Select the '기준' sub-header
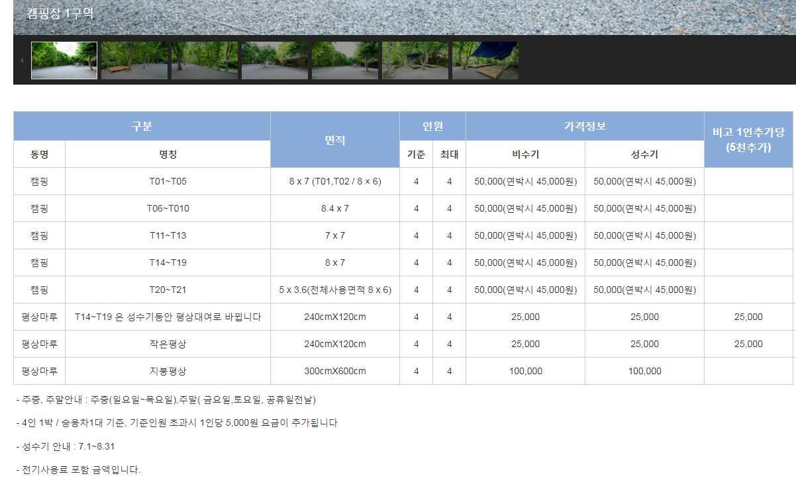Screen dimensions: 796x480 pos(416,155)
